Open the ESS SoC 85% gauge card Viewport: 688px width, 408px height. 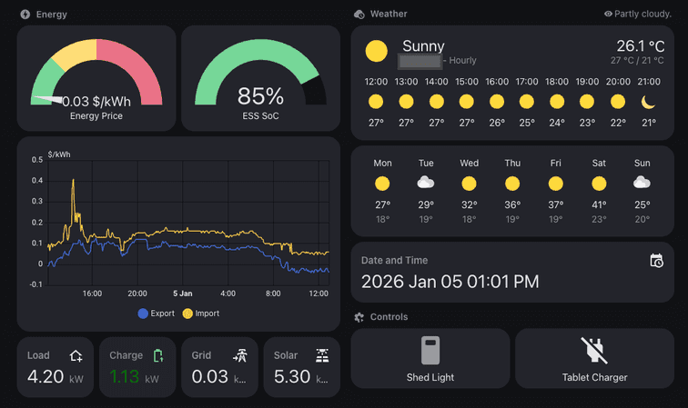click(x=260, y=78)
